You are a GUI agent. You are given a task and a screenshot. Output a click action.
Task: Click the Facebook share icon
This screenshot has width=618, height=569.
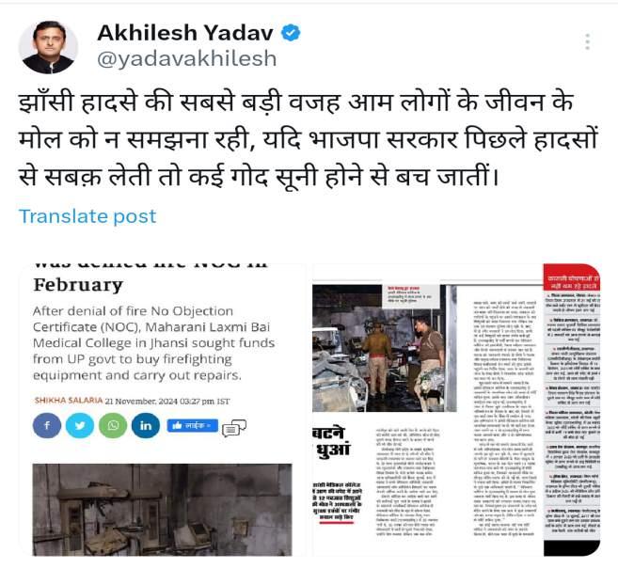(x=47, y=425)
